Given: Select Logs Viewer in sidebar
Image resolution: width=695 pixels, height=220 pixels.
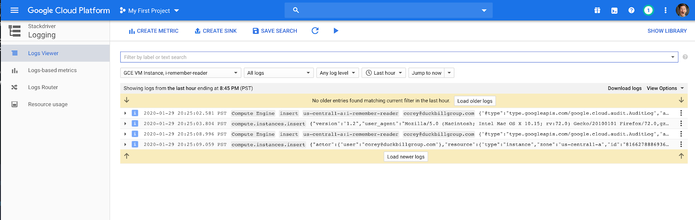Looking at the screenshot, I should pos(55,53).
